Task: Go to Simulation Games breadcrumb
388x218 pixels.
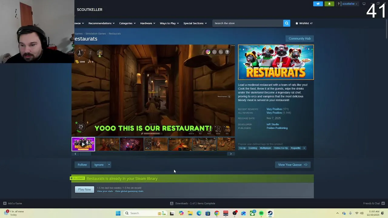Action: 95,34
